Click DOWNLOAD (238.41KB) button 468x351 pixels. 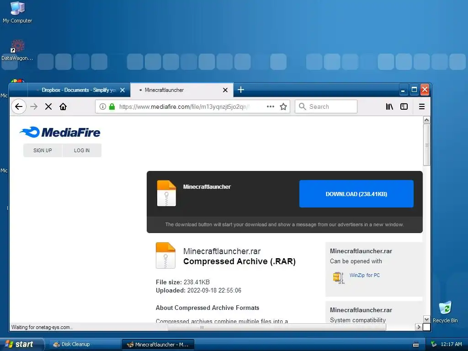tap(356, 194)
